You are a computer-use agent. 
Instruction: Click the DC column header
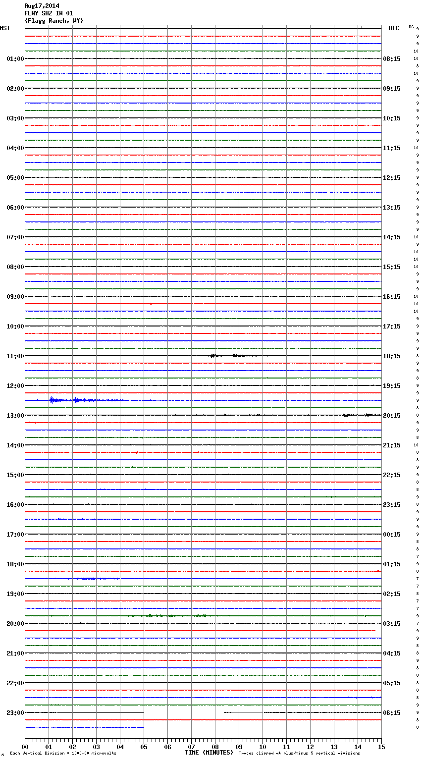click(x=411, y=27)
